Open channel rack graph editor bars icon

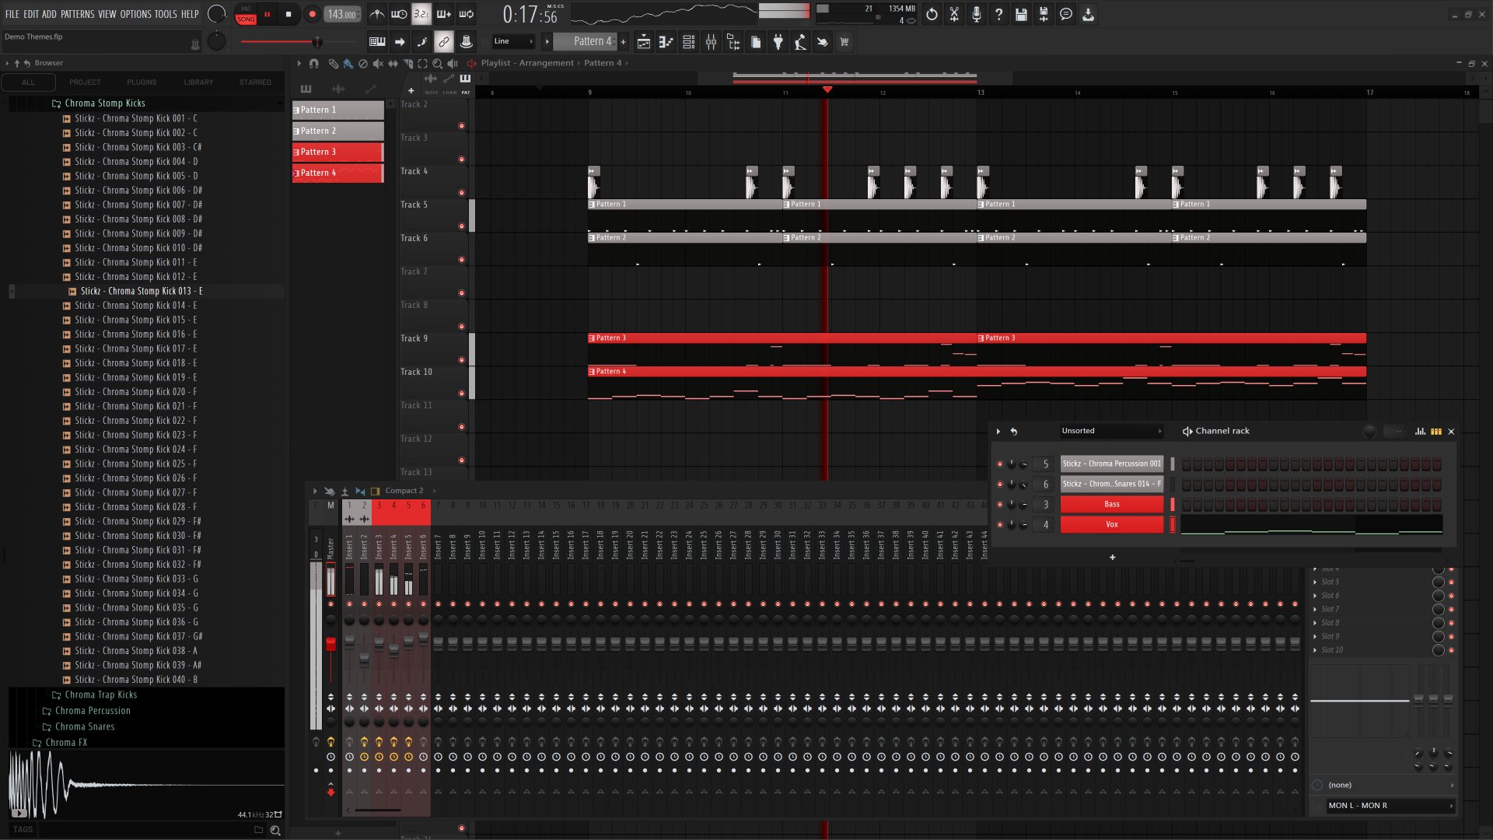pos(1421,431)
